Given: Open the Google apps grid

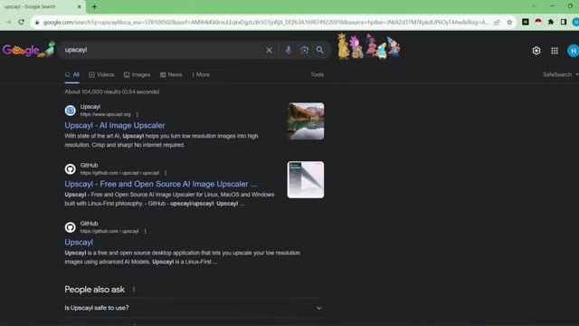Looking at the screenshot, I should [555, 51].
